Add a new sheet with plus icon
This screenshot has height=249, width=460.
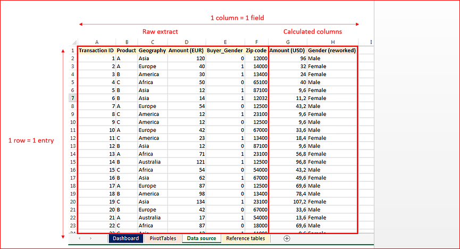click(287, 238)
